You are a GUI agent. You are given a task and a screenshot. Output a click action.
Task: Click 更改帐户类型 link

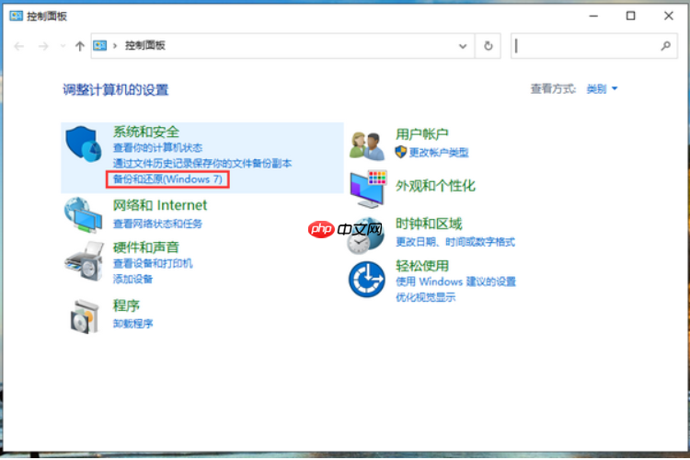[x=439, y=153]
